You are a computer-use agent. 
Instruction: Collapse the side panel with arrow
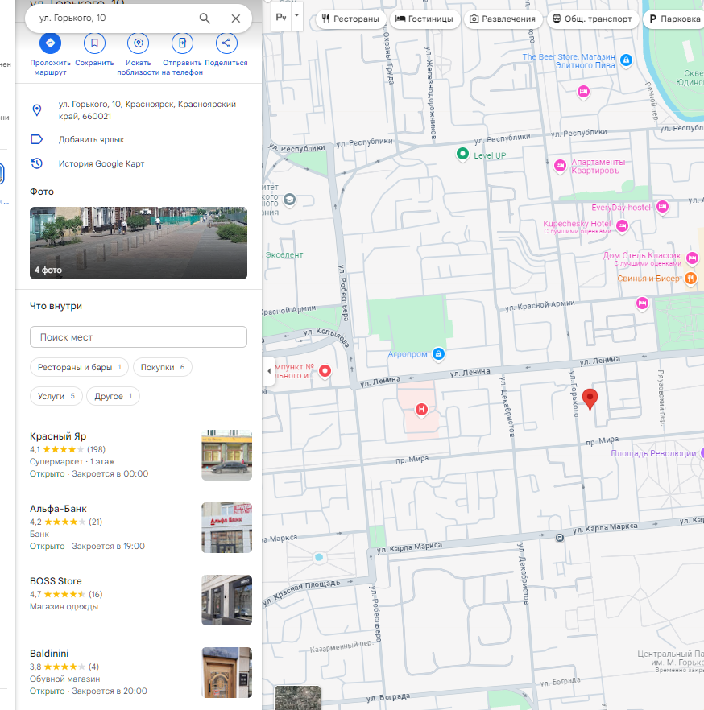coord(268,370)
